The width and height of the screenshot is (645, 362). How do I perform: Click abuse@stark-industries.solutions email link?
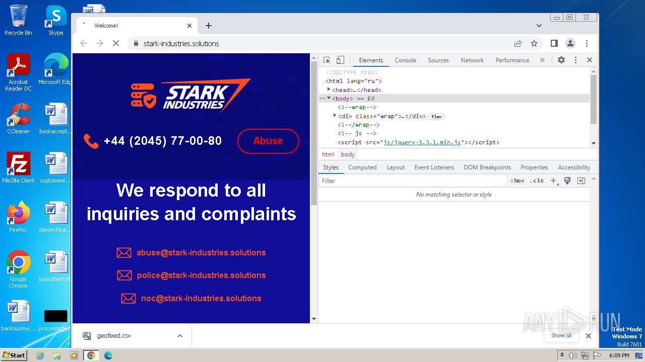(x=201, y=253)
